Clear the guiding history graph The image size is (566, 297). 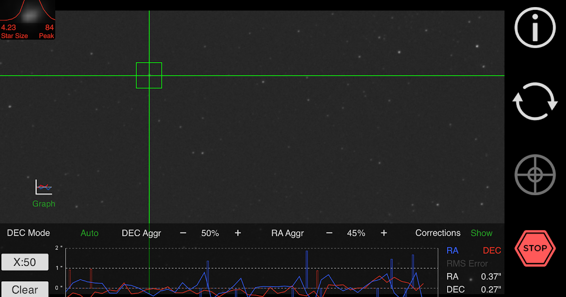[25, 289]
